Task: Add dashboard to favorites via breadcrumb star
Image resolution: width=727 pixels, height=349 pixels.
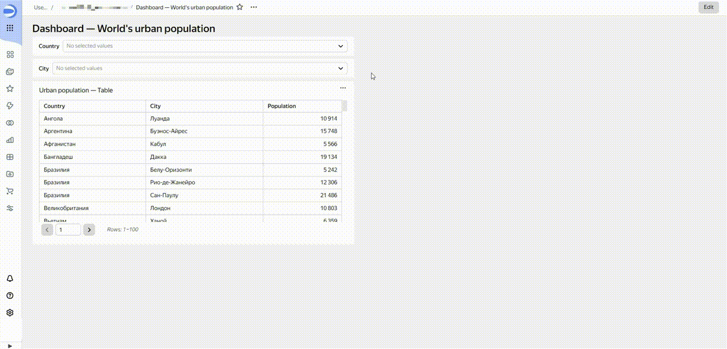Action: [x=240, y=7]
